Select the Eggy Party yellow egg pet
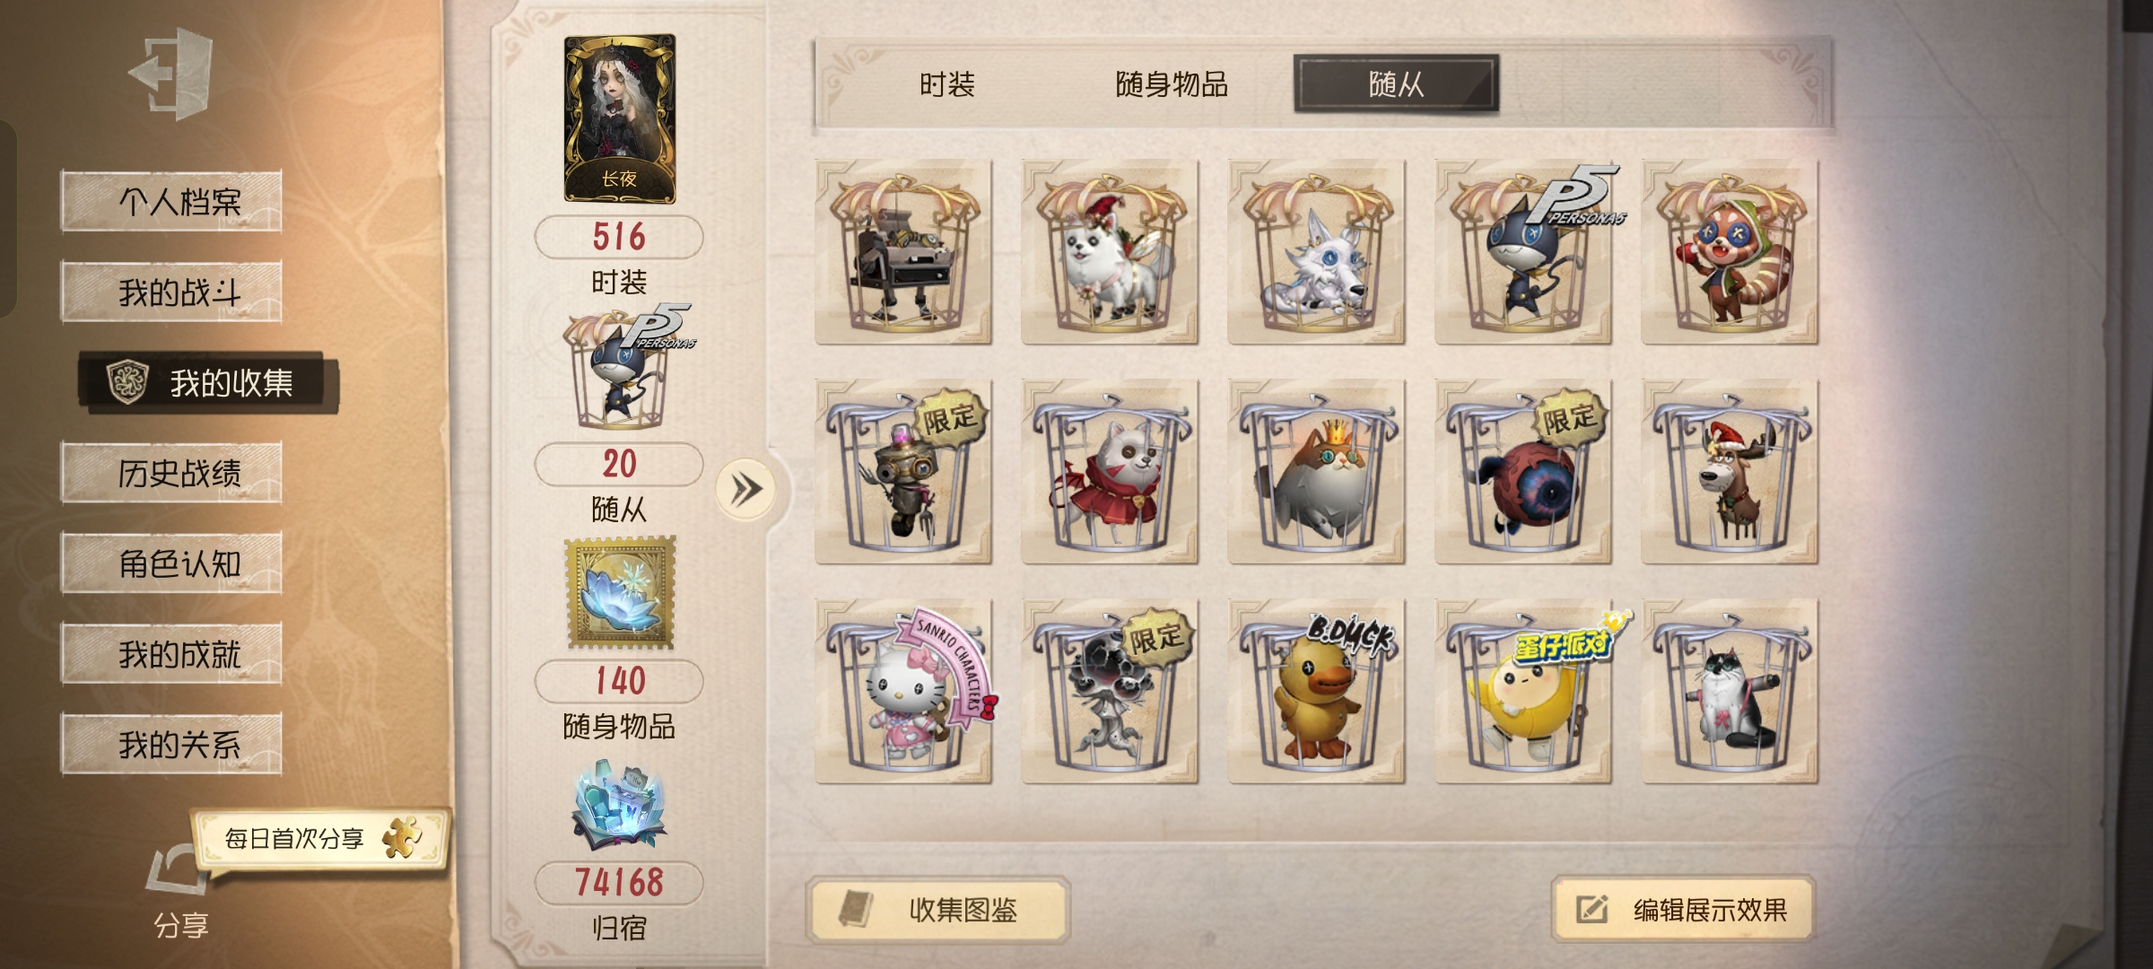 [x=1523, y=692]
